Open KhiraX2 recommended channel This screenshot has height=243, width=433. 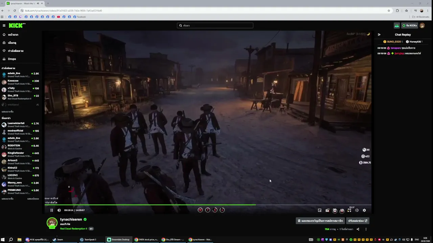[20, 169]
